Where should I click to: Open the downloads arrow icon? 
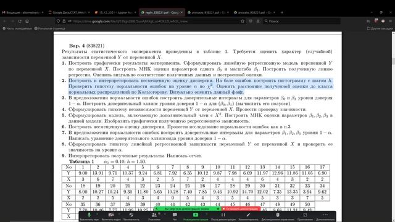[x=258, y=22]
